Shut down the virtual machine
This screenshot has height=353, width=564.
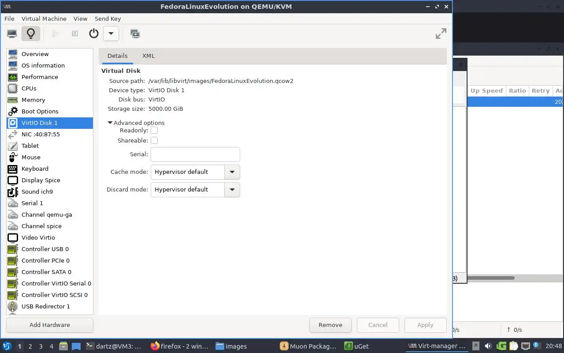pyautogui.click(x=93, y=34)
